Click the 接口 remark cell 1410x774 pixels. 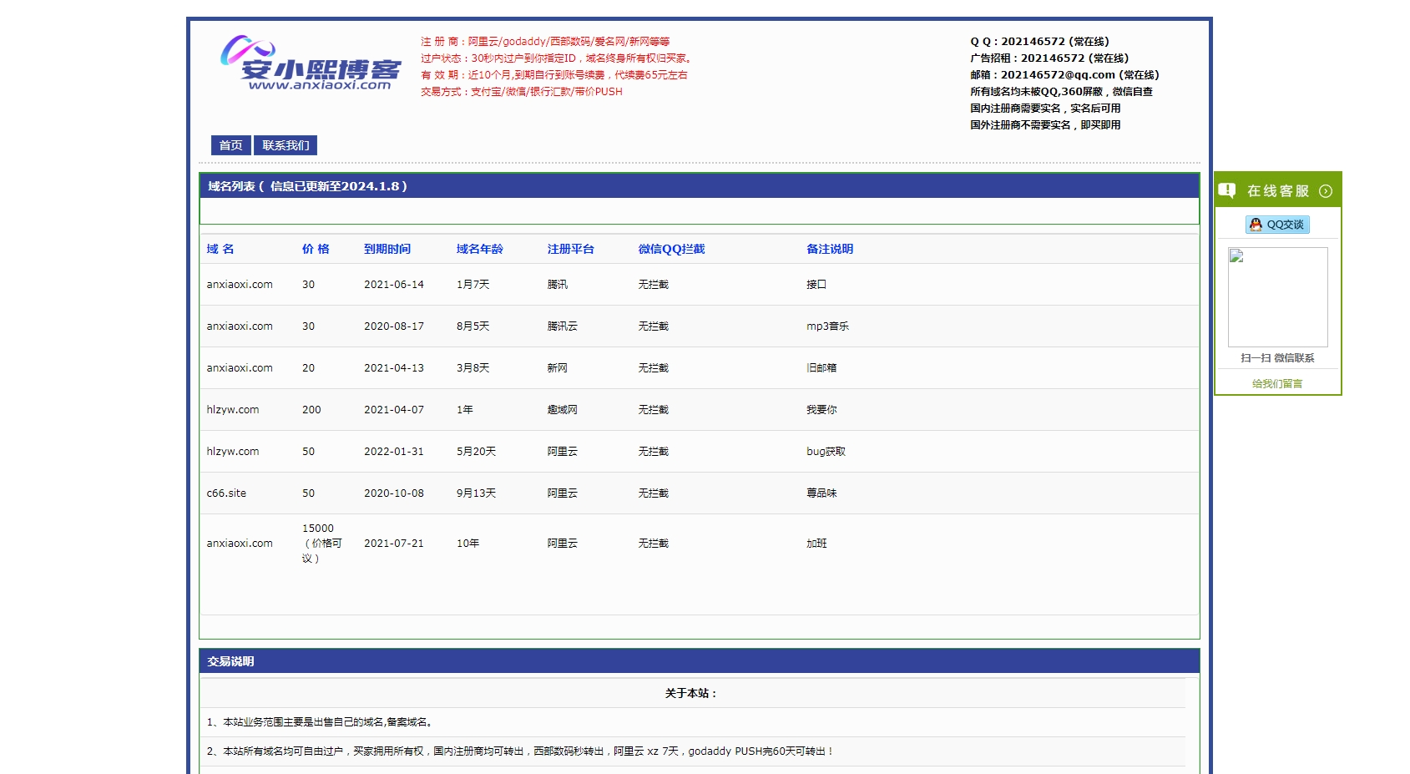(x=816, y=285)
